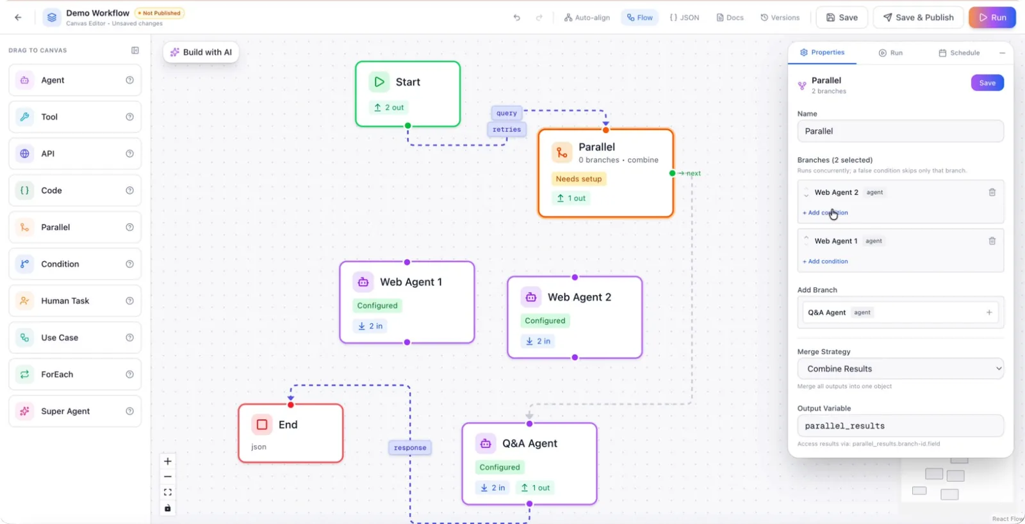Edit the Parallel Name field
Viewport: 1025px width, 524px height.
(x=900, y=131)
